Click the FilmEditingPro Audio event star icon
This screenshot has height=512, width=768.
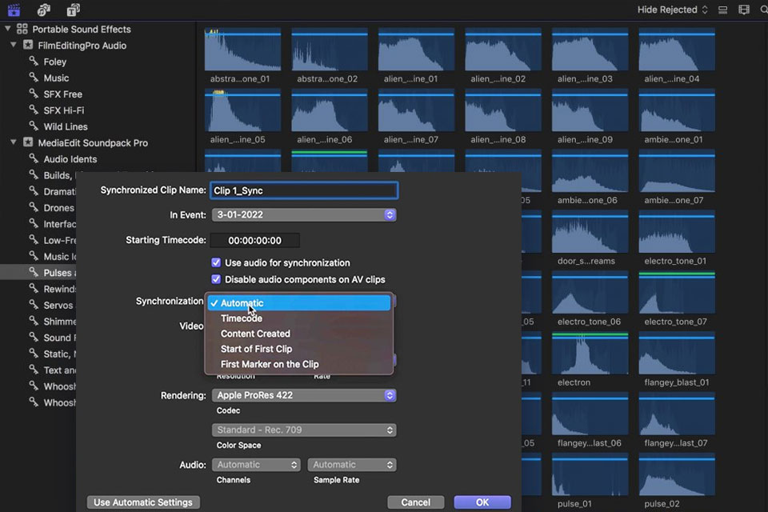[x=28, y=46]
